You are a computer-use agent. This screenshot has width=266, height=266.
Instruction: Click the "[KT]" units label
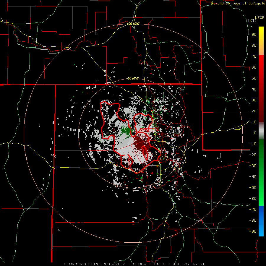[252, 20]
